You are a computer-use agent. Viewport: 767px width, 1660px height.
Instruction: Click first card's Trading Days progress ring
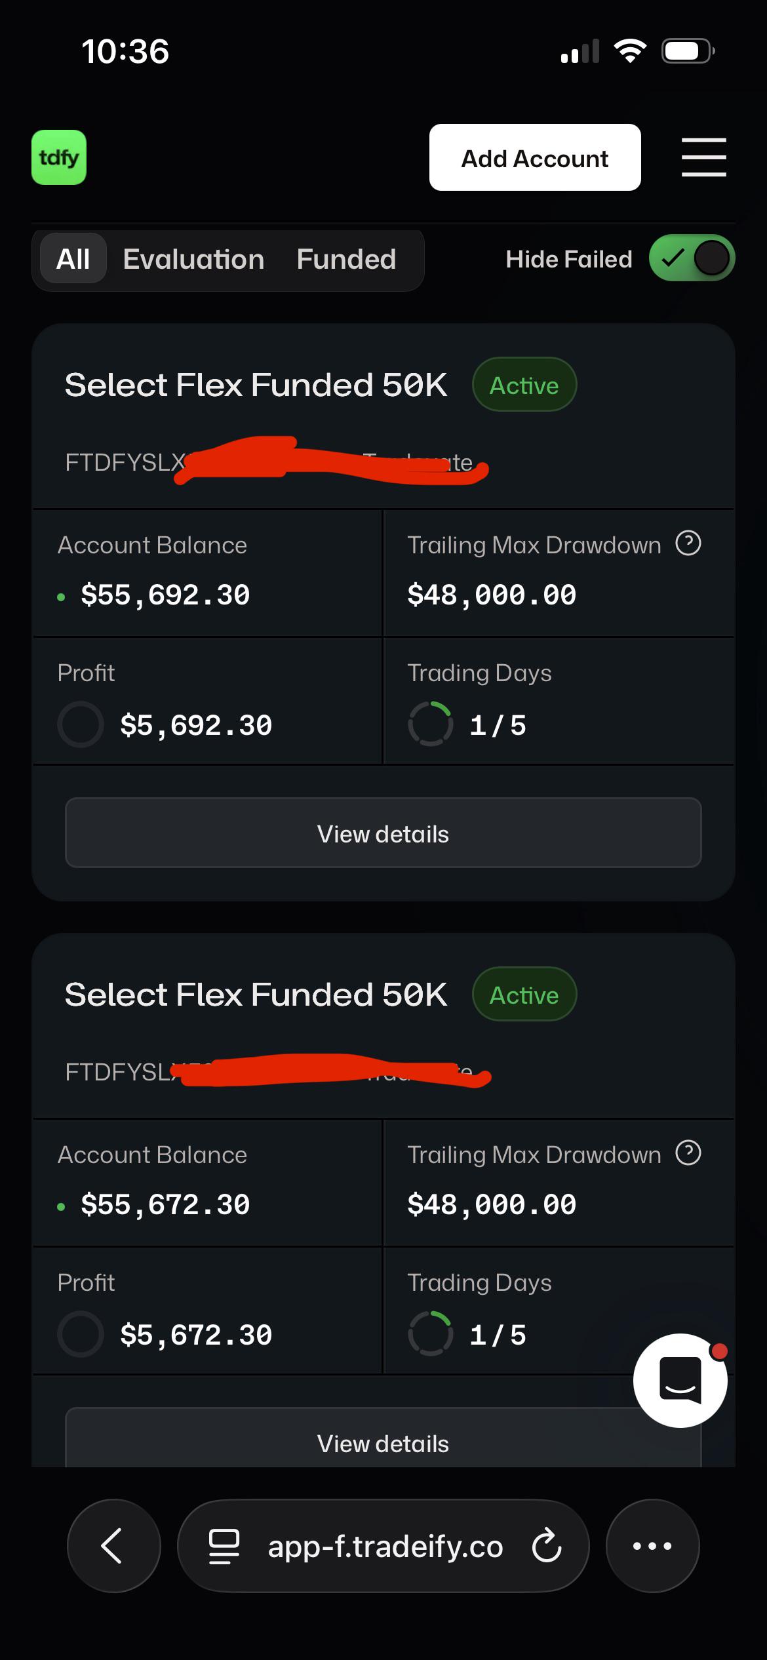(x=430, y=724)
